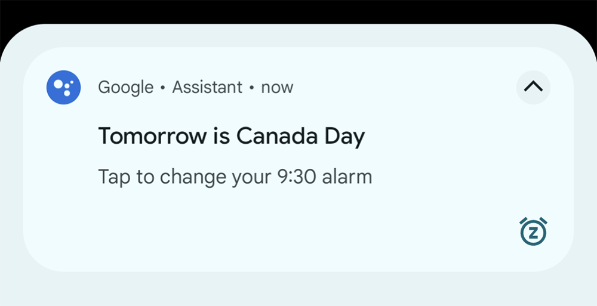Click the round gray background of the chevron

click(533, 87)
